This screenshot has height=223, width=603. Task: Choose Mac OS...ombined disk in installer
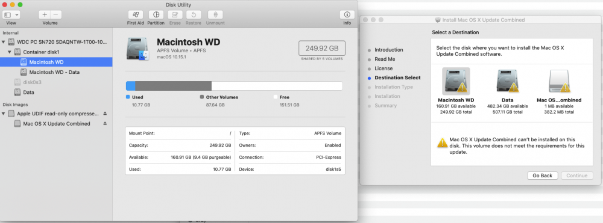coord(559,91)
